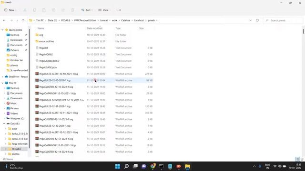Open terminal window from taskbar
This screenshot has width=305, height=171.
pos(161,166)
